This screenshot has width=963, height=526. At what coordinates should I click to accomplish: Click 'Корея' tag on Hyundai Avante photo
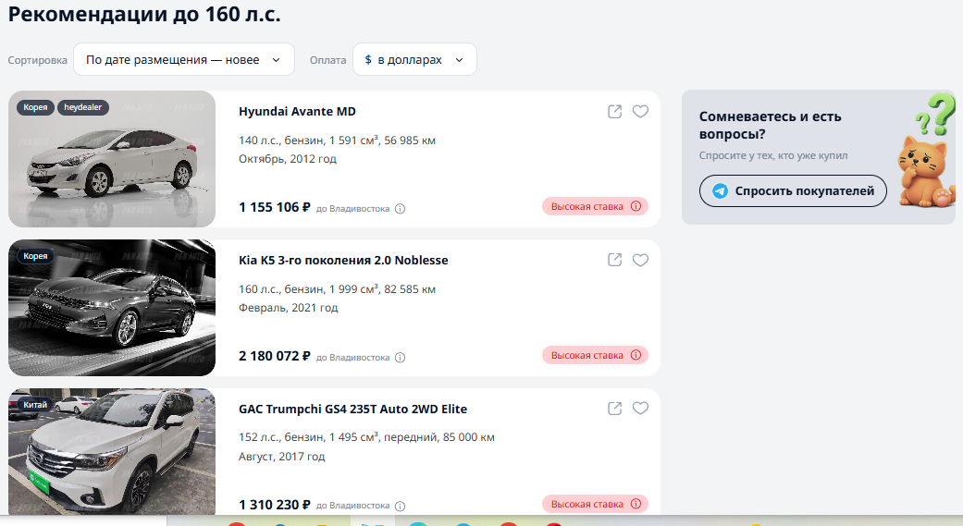click(36, 107)
